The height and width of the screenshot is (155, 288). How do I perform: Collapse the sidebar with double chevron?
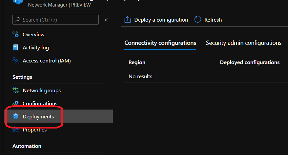point(106,20)
